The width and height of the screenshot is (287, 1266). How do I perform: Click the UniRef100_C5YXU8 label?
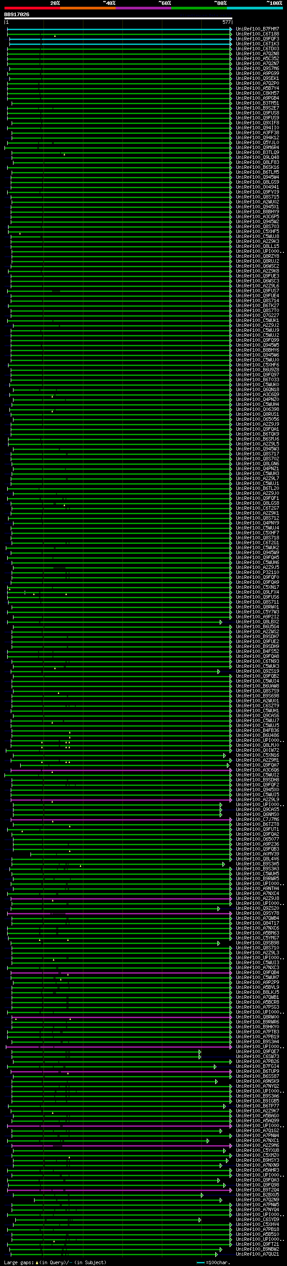point(257,1150)
